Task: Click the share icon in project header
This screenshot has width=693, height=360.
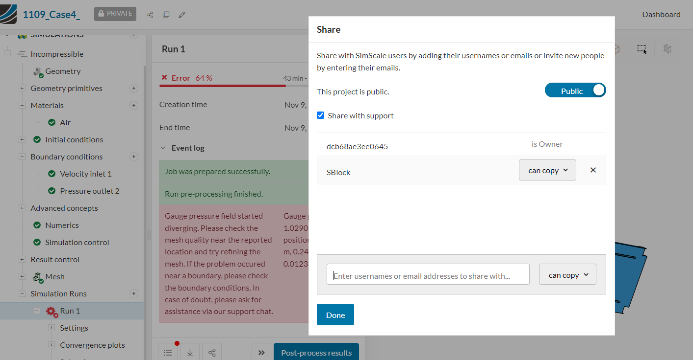Action: 150,15
